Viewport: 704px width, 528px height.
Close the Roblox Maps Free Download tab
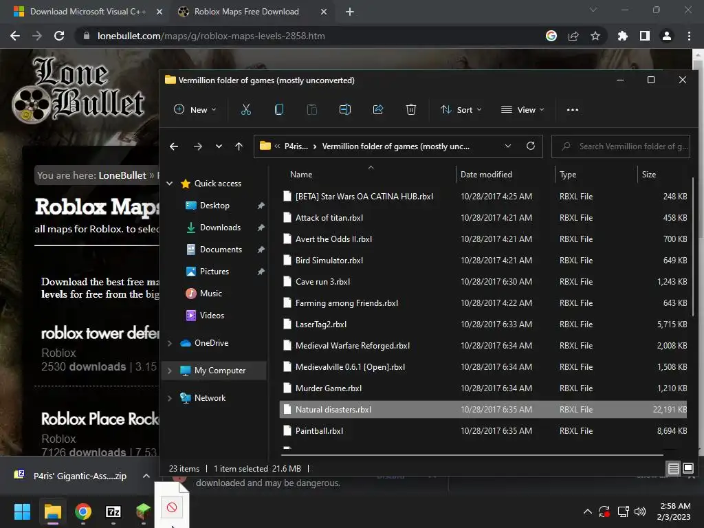pyautogui.click(x=324, y=12)
